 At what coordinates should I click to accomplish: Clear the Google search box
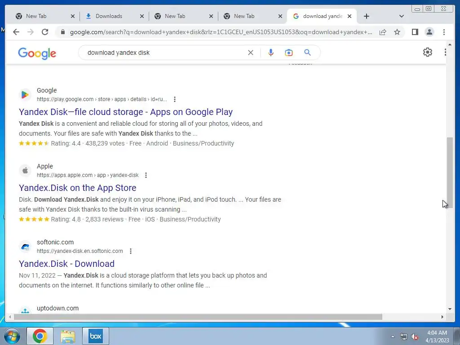tap(251, 53)
